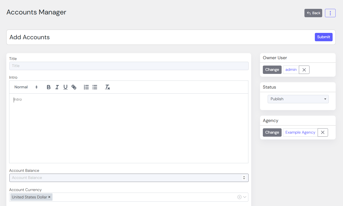The image size is (343, 206).
Task: Start a numbered list in Intro
Action: coord(86,87)
